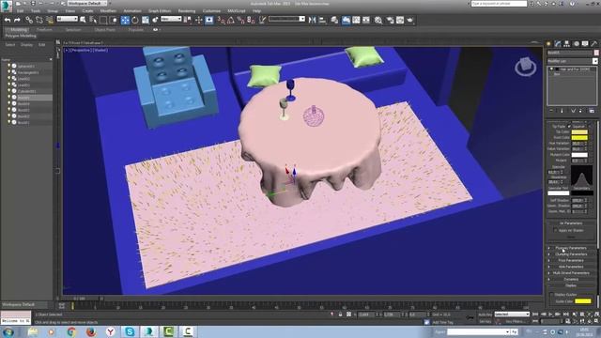Open the Material Editor
The height and width of the screenshot is (338, 601).
(378, 20)
